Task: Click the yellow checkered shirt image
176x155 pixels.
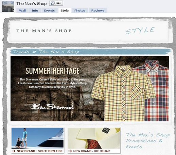Action: [123, 93]
